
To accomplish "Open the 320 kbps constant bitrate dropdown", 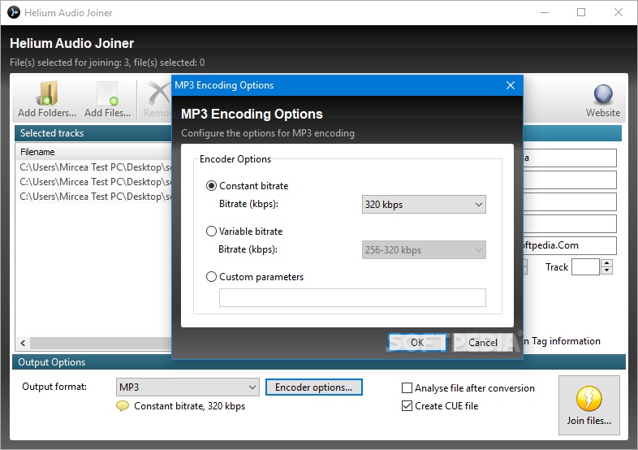I will (x=424, y=205).
